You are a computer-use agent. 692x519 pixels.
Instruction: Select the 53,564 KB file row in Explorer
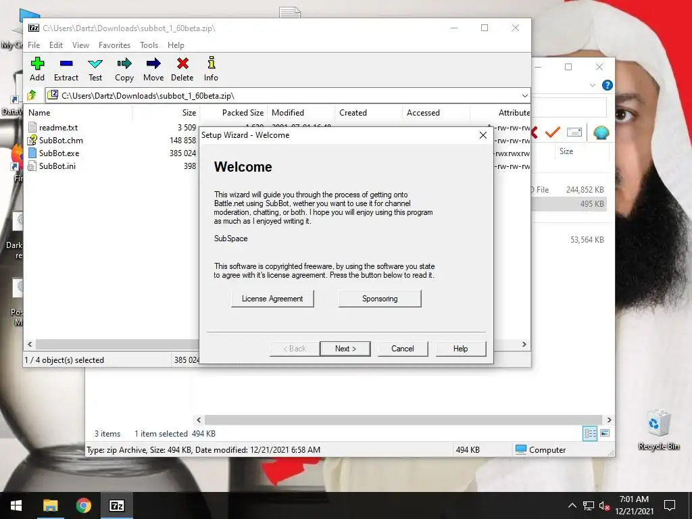[x=570, y=240]
